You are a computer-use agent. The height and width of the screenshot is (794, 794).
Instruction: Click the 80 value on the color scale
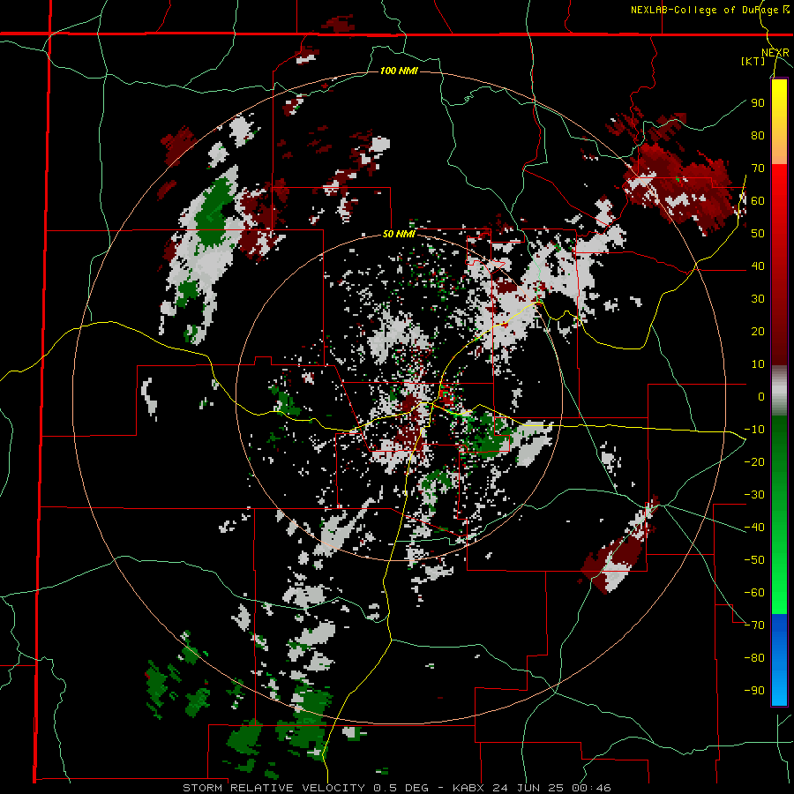tap(758, 135)
